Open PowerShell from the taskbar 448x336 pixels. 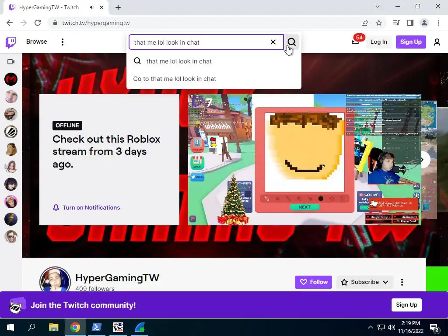pos(96,327)
